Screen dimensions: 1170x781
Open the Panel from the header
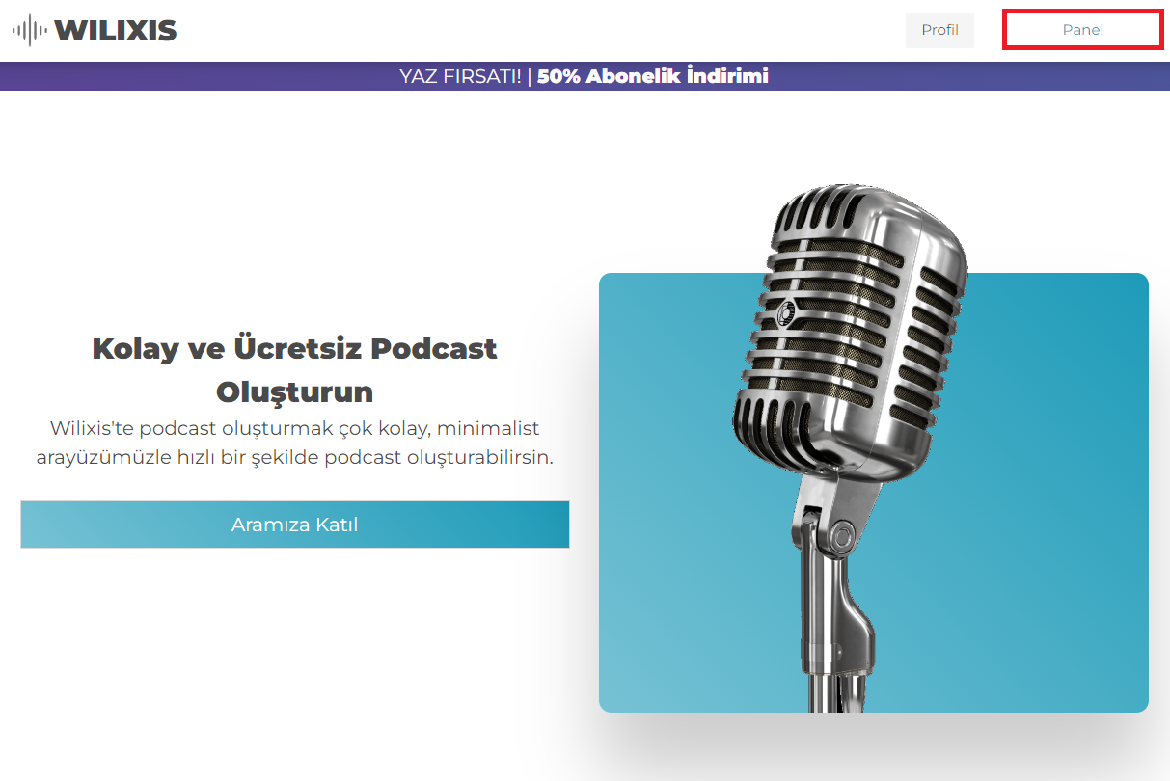1082,30
